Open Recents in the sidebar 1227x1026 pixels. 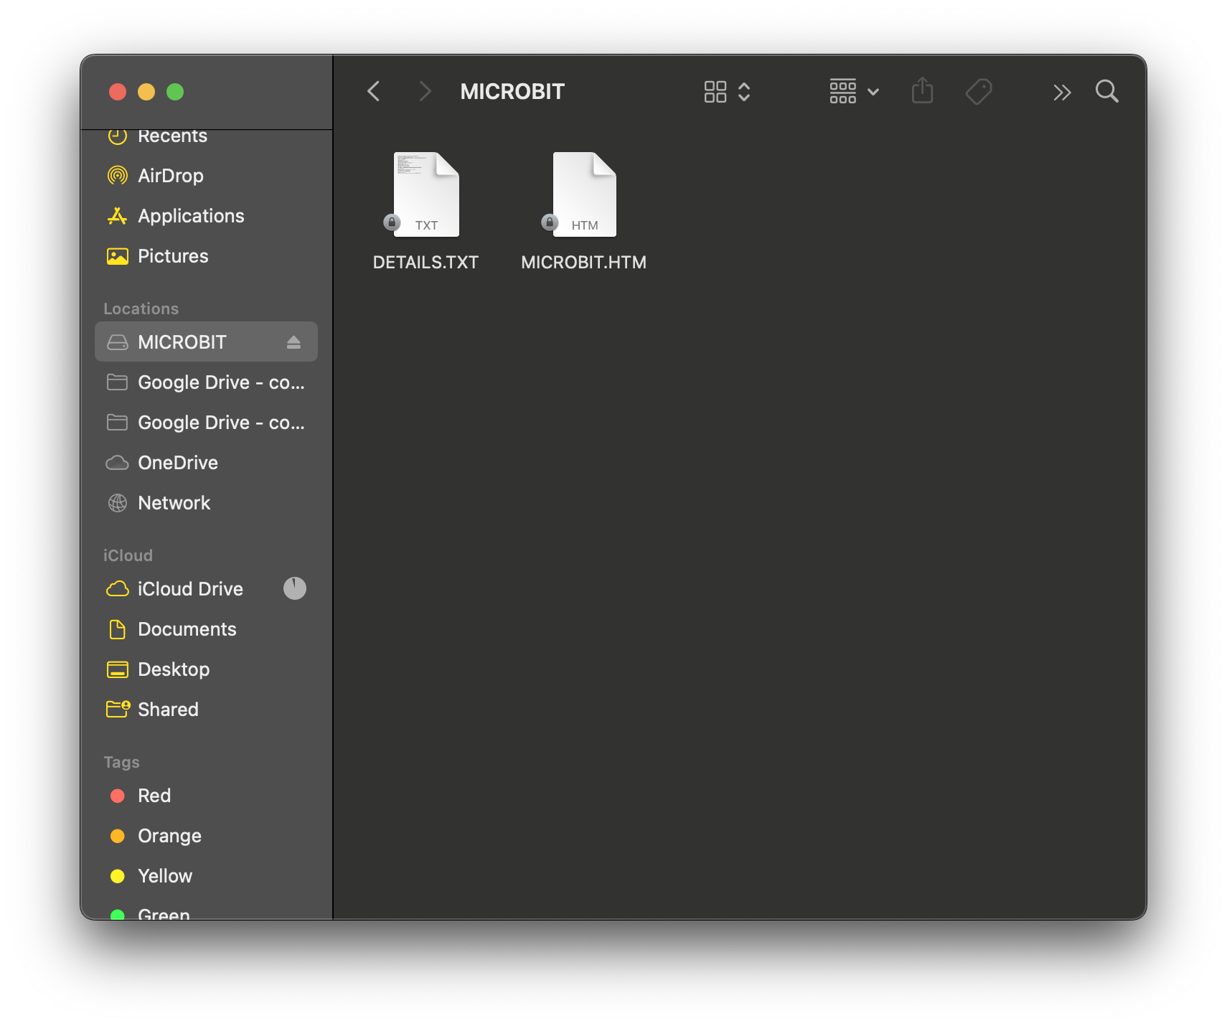click(x=206, y=136)
